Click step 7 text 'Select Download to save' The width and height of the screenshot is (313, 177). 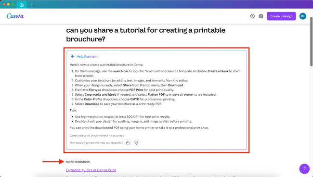118,104
